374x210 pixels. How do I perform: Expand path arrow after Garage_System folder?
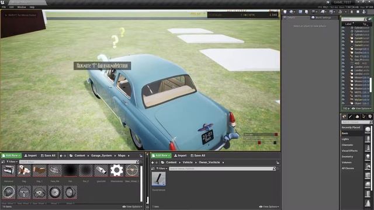(x=115, y=156)
